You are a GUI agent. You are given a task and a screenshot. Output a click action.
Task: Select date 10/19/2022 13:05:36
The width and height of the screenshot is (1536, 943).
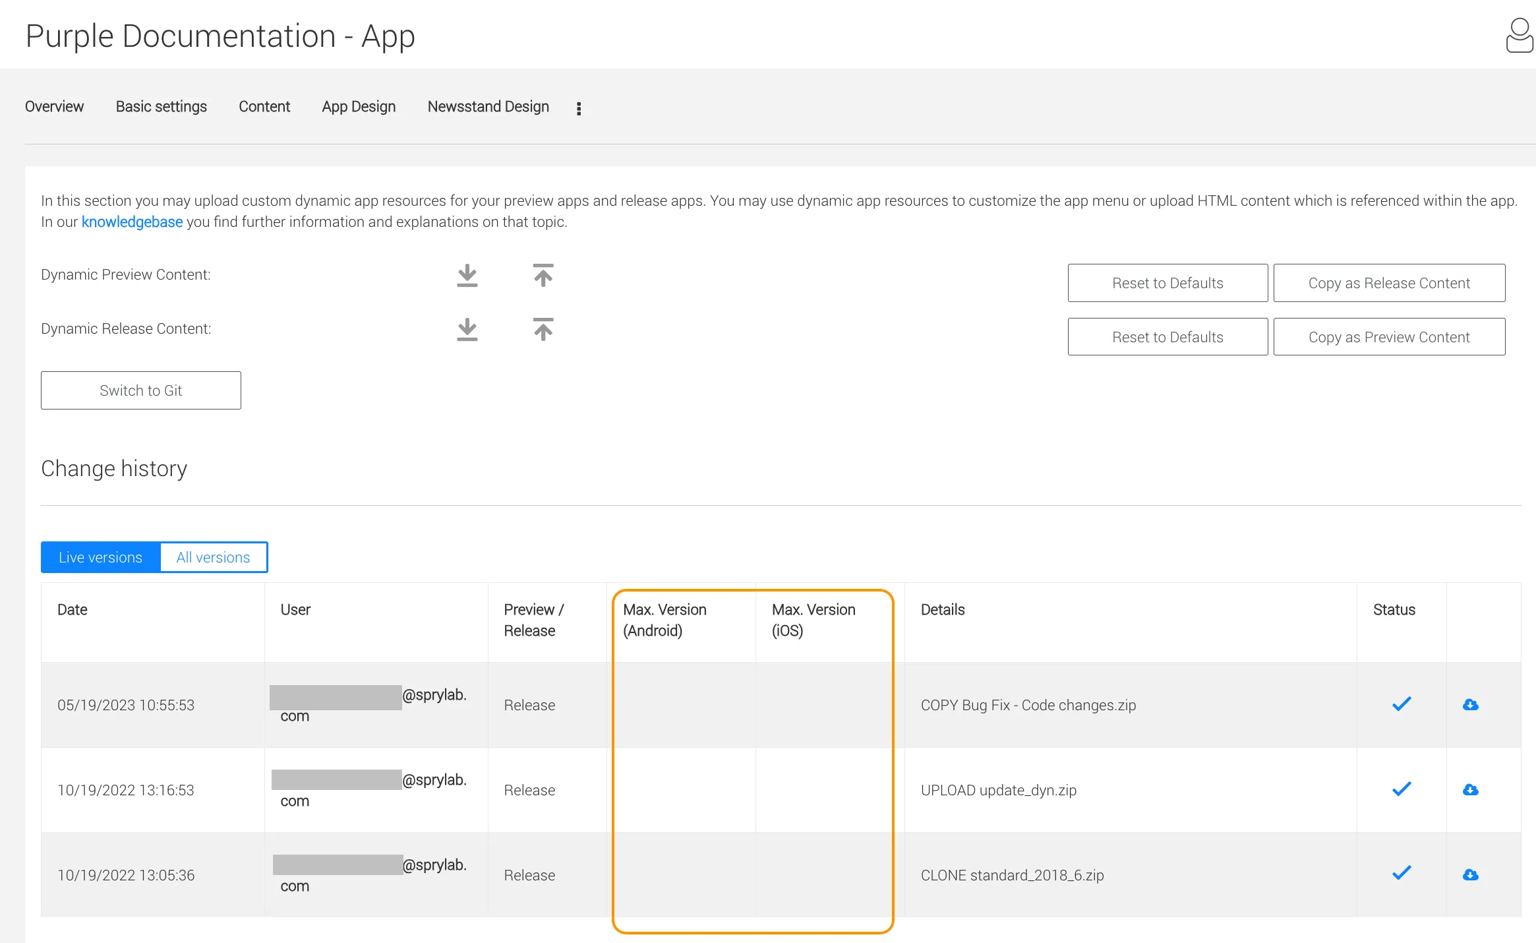(x=126, y=875)
